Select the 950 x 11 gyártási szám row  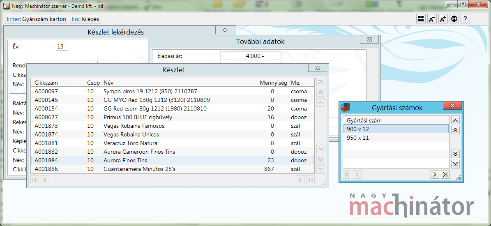pos(396,138)
